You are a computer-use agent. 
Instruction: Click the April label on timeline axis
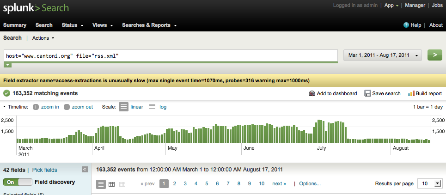99,148
